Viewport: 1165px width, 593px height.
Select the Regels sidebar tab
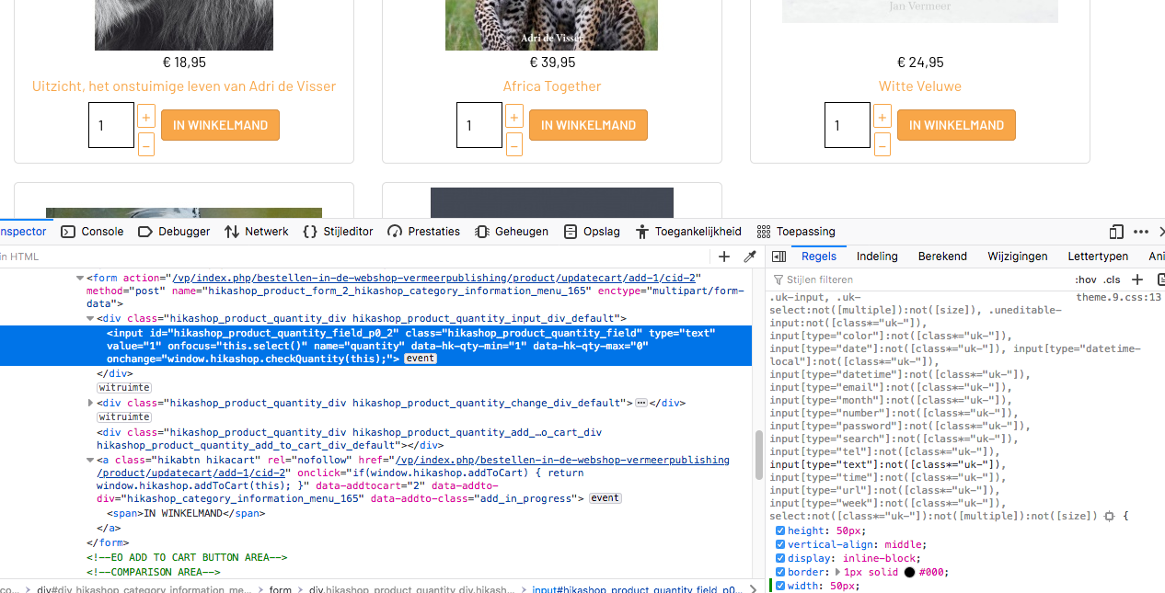(x=819, y=257)
